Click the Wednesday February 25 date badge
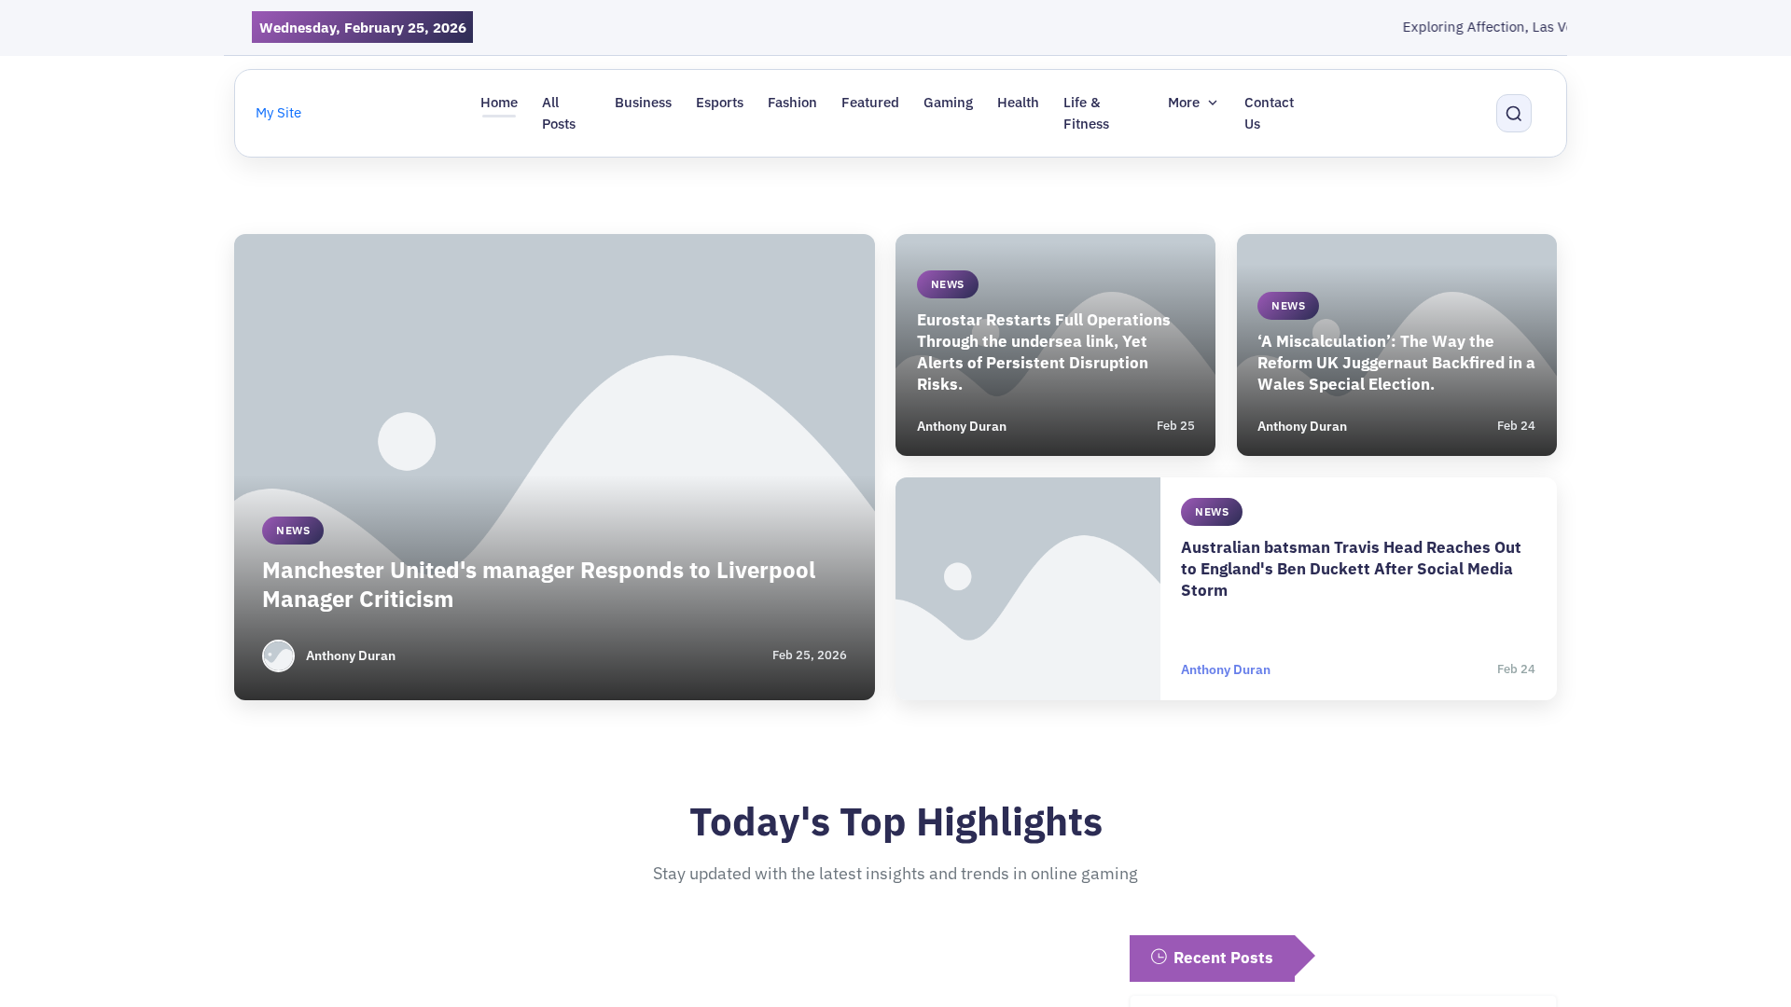Viewport: 1791px width, 1007px height. 362,27
